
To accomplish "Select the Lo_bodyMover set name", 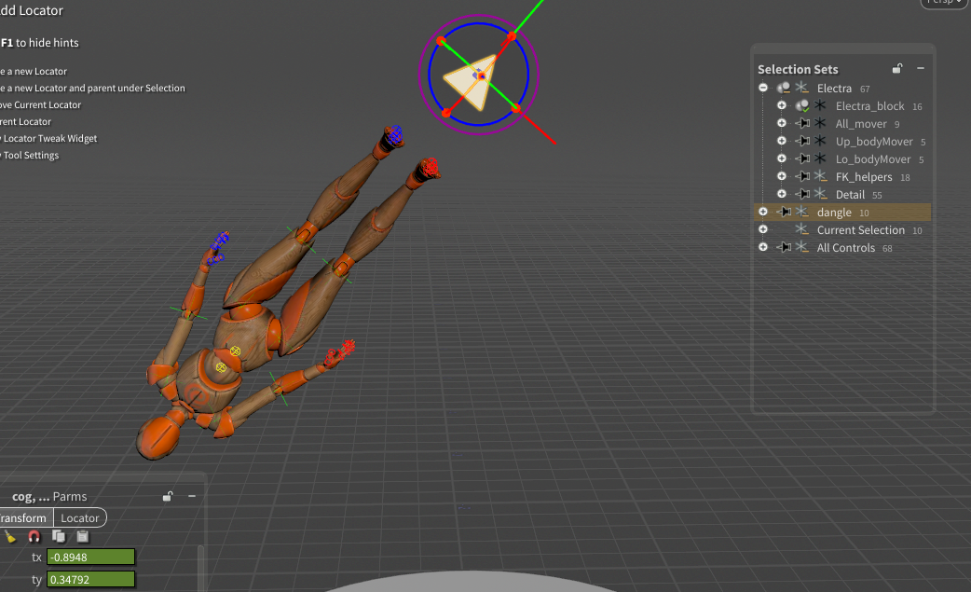I will coord(873,159).
